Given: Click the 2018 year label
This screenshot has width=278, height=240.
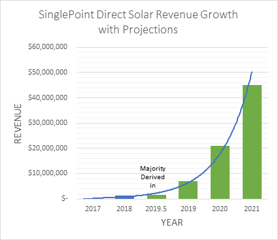Looking at the screenshot, I should click(124, 209).
